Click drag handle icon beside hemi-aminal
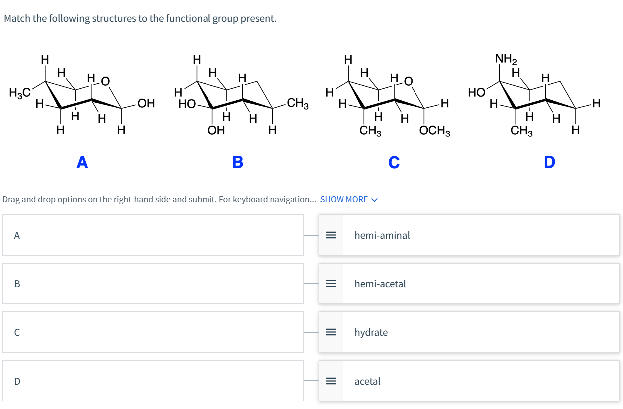The width and height of the screenshot is (623, 409). click(x=330, y=235)
